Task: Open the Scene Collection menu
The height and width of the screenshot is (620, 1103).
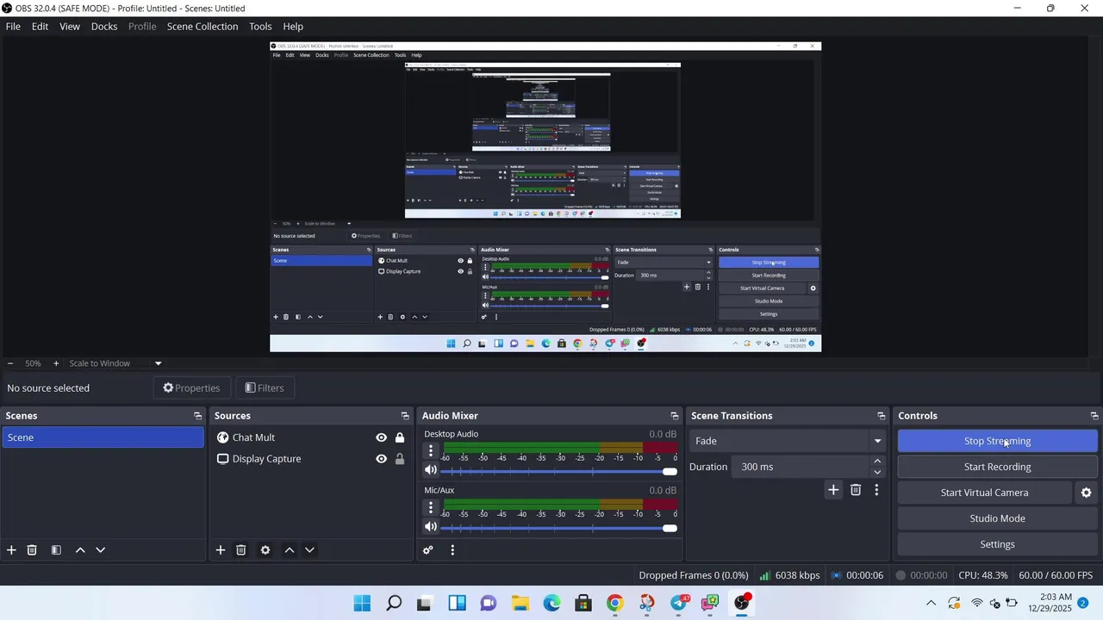Action: pos(203,27)
